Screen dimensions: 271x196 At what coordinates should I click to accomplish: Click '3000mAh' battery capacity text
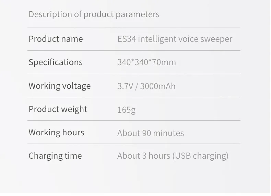tap(158, 86)
